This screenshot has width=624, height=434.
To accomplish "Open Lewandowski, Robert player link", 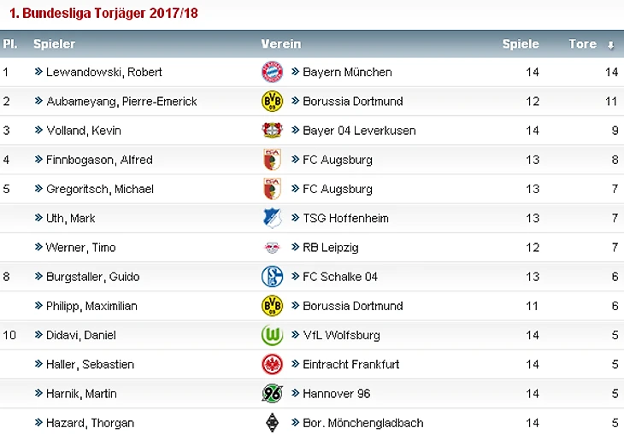I will click(104, 72).
